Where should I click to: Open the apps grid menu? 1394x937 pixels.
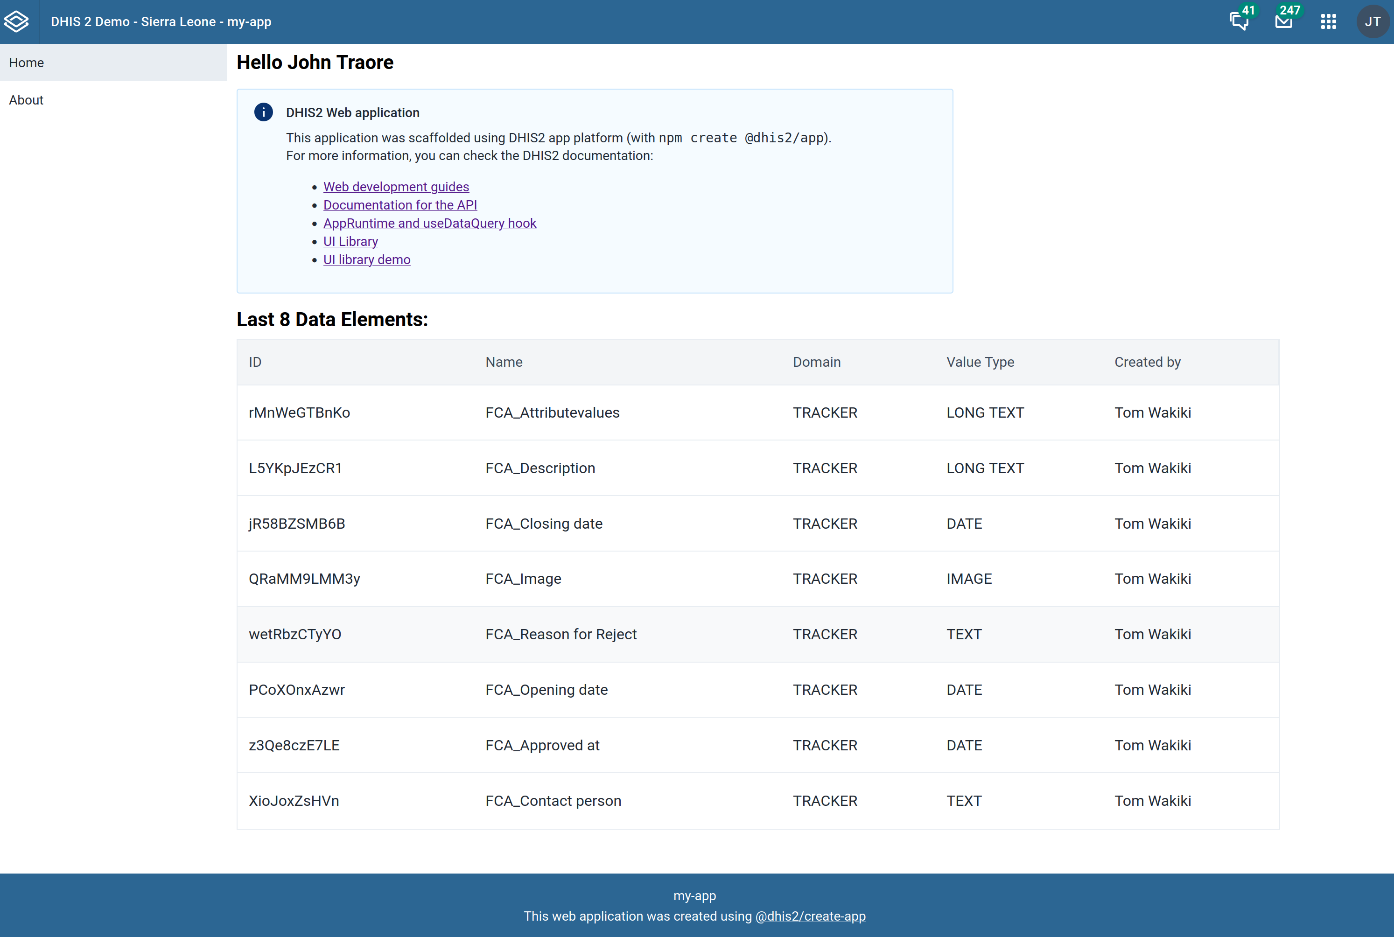1328,22
